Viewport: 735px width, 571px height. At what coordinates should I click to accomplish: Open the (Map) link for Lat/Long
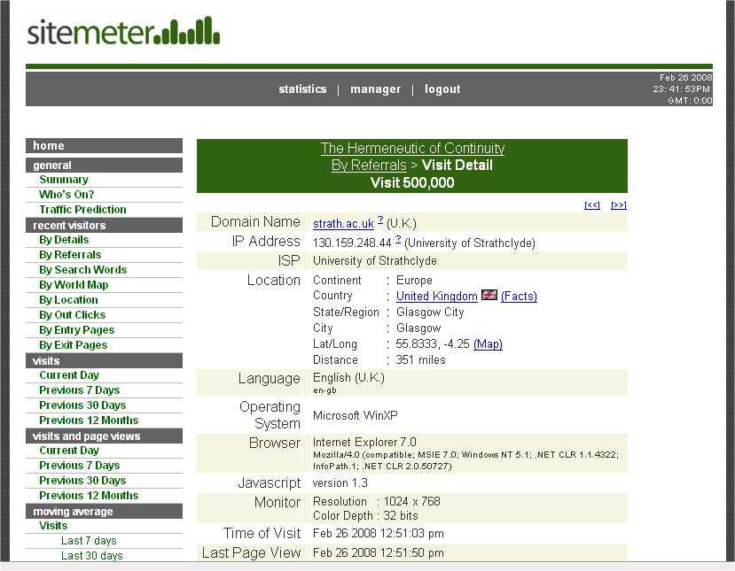tap(487, 343)
